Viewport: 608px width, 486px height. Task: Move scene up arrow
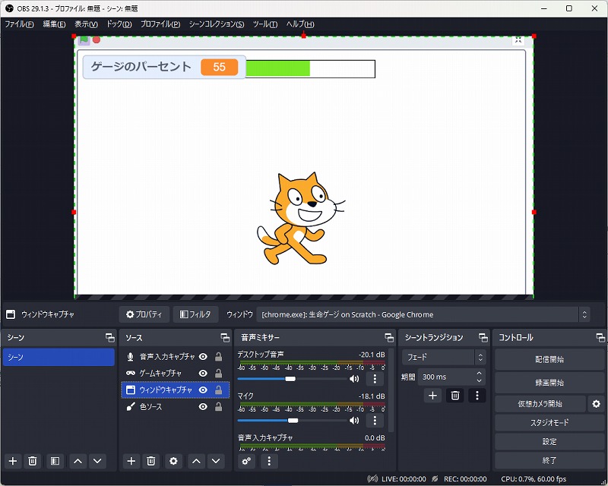point(78,461)
